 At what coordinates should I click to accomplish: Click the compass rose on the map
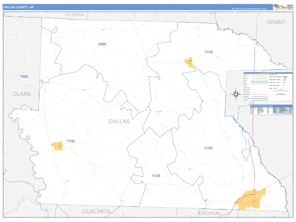236,94
